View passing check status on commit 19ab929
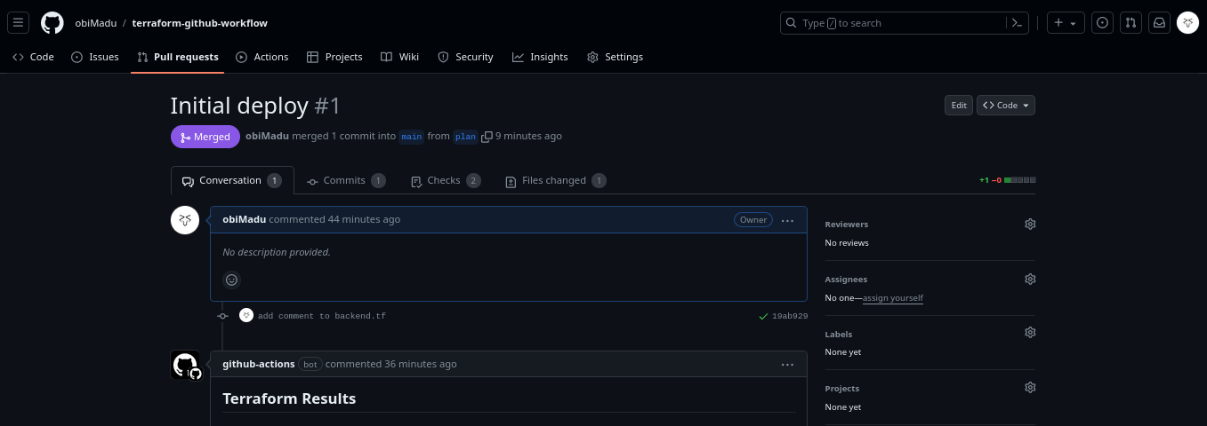The width and height of the screenshot is (1207, 426). 763,316
